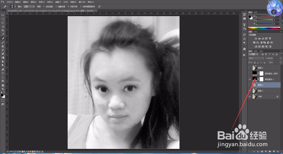283x154 pixels.
Task: Select the Lasso tool
Action: tap(3, 23)
